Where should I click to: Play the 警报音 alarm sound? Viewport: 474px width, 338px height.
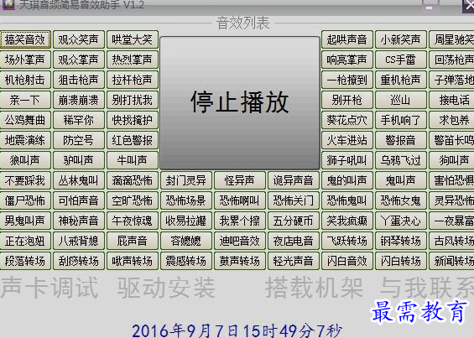[401, 140]
